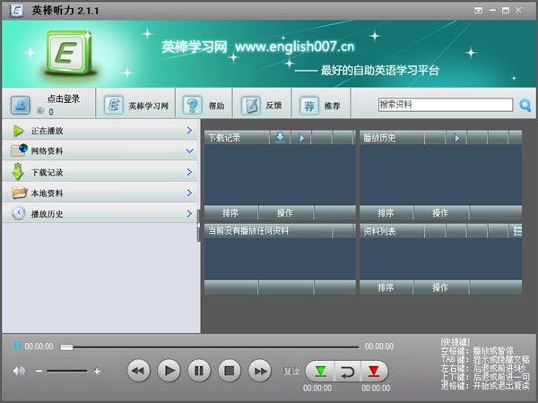The image size is (538, 403).
Task: Click the clock icon beside 播放历史
Action: click(x=18, y=213)
